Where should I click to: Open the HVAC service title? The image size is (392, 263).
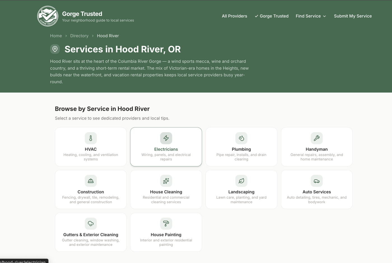coord(91,149)
